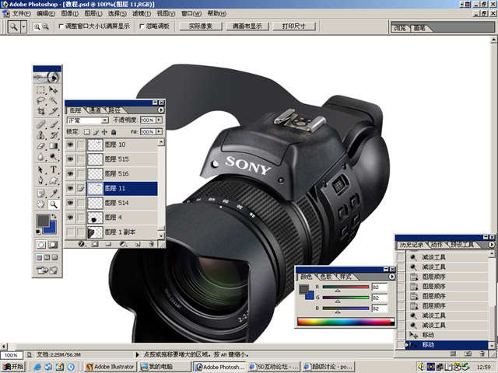This screenshot has width=498, height=373.
Task: Open opacity slider arrow in Layers panel
Action: coord(159,120)
